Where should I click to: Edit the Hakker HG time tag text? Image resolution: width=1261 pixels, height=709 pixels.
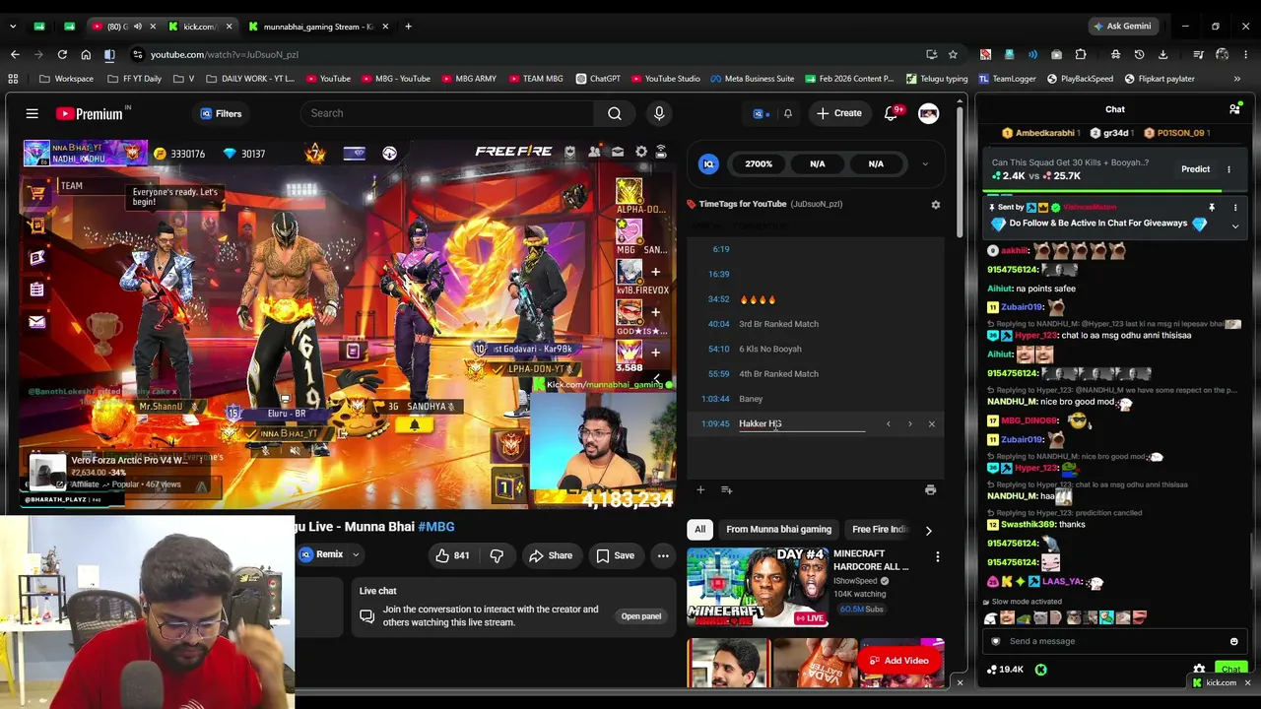801,424
